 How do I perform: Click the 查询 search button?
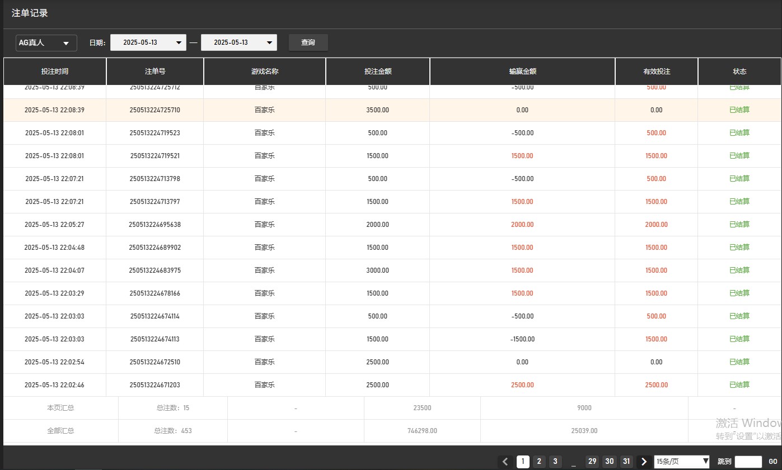(308, 42)
